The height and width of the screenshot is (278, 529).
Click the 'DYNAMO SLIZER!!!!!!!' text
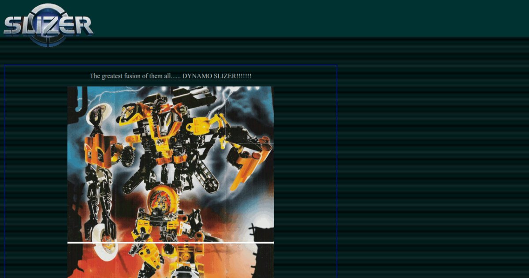217,76
